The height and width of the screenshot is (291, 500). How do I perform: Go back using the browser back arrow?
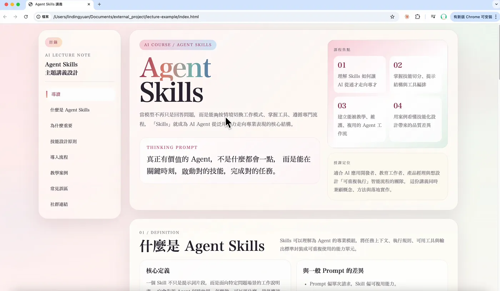[x=5, y=17]
